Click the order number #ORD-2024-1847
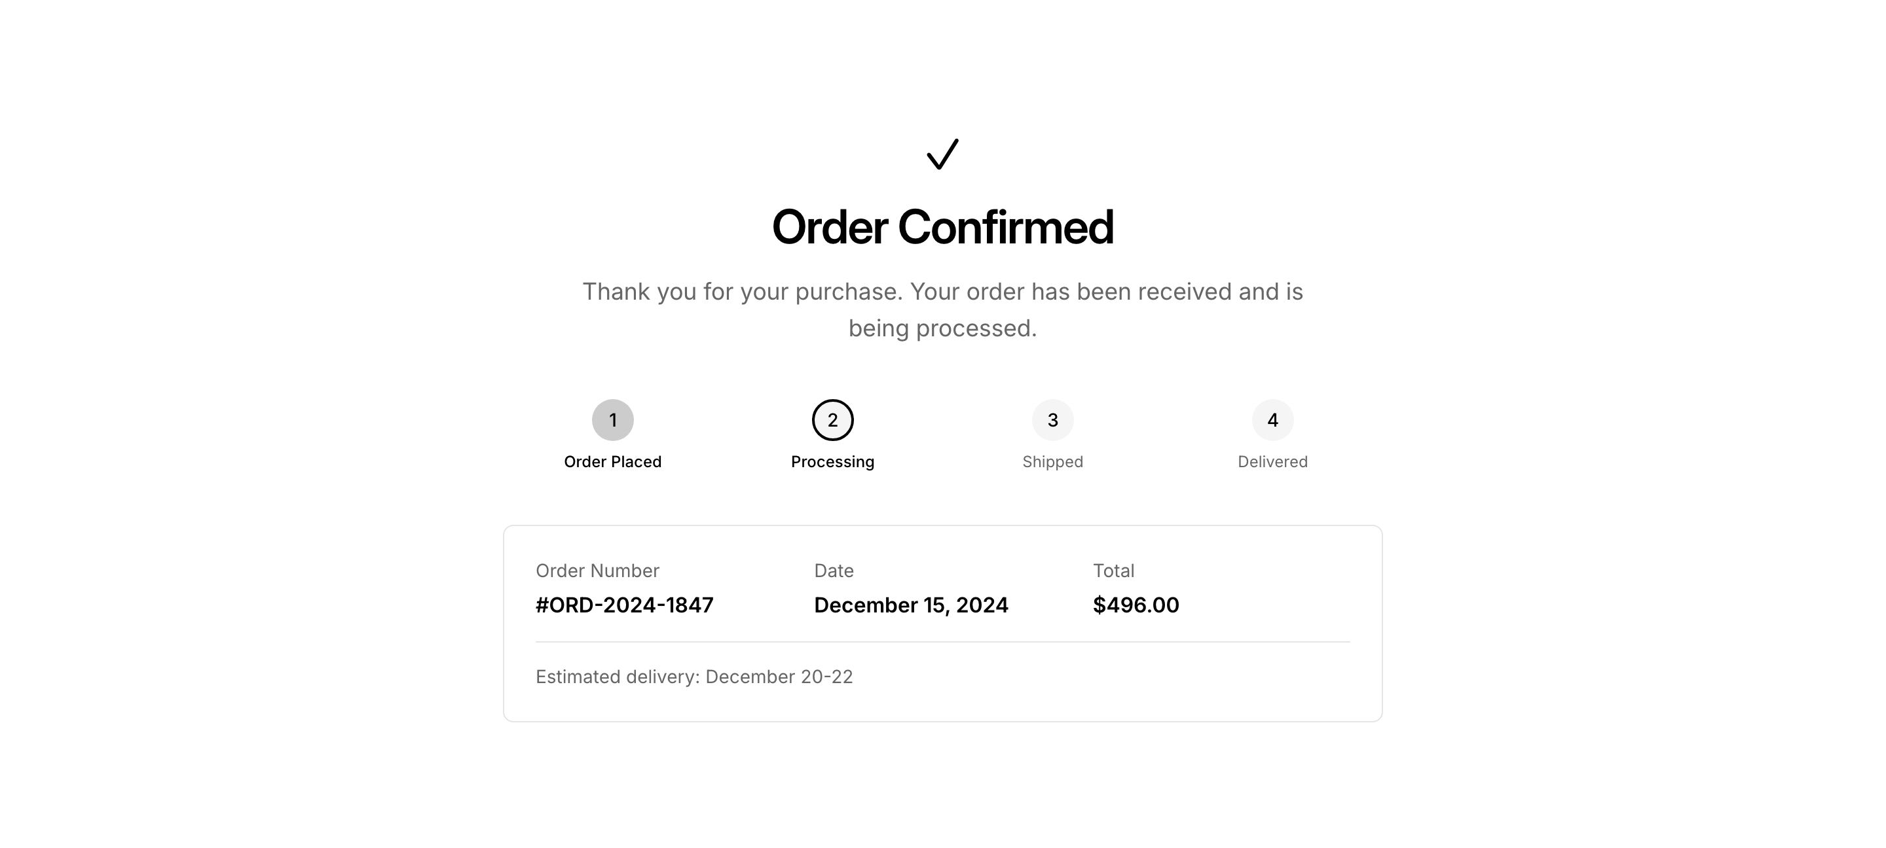1886x848 pixels. pyautogui.click(x=625, y=605)
